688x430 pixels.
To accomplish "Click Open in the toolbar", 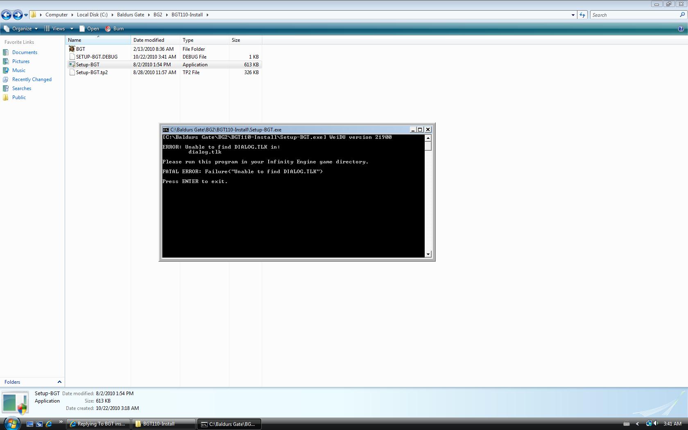I will click(89, 29).
